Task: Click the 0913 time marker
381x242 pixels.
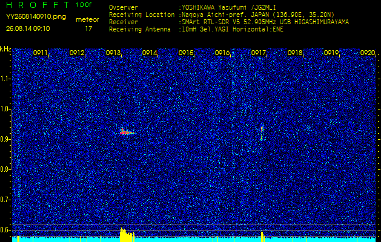Action: 113,53
